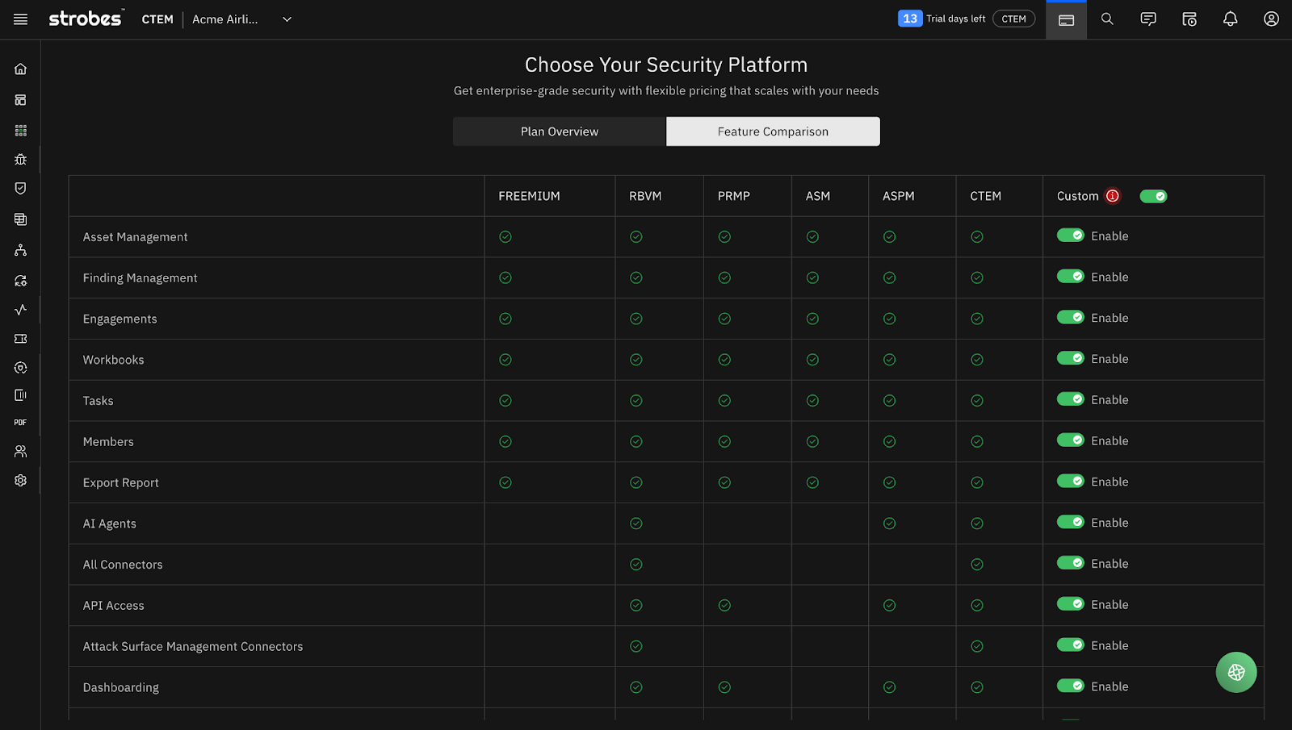The width and height of the screenshot is (1292, 730).
Task: Click the info icon beside Custom column
Action: coord(1113,195)
